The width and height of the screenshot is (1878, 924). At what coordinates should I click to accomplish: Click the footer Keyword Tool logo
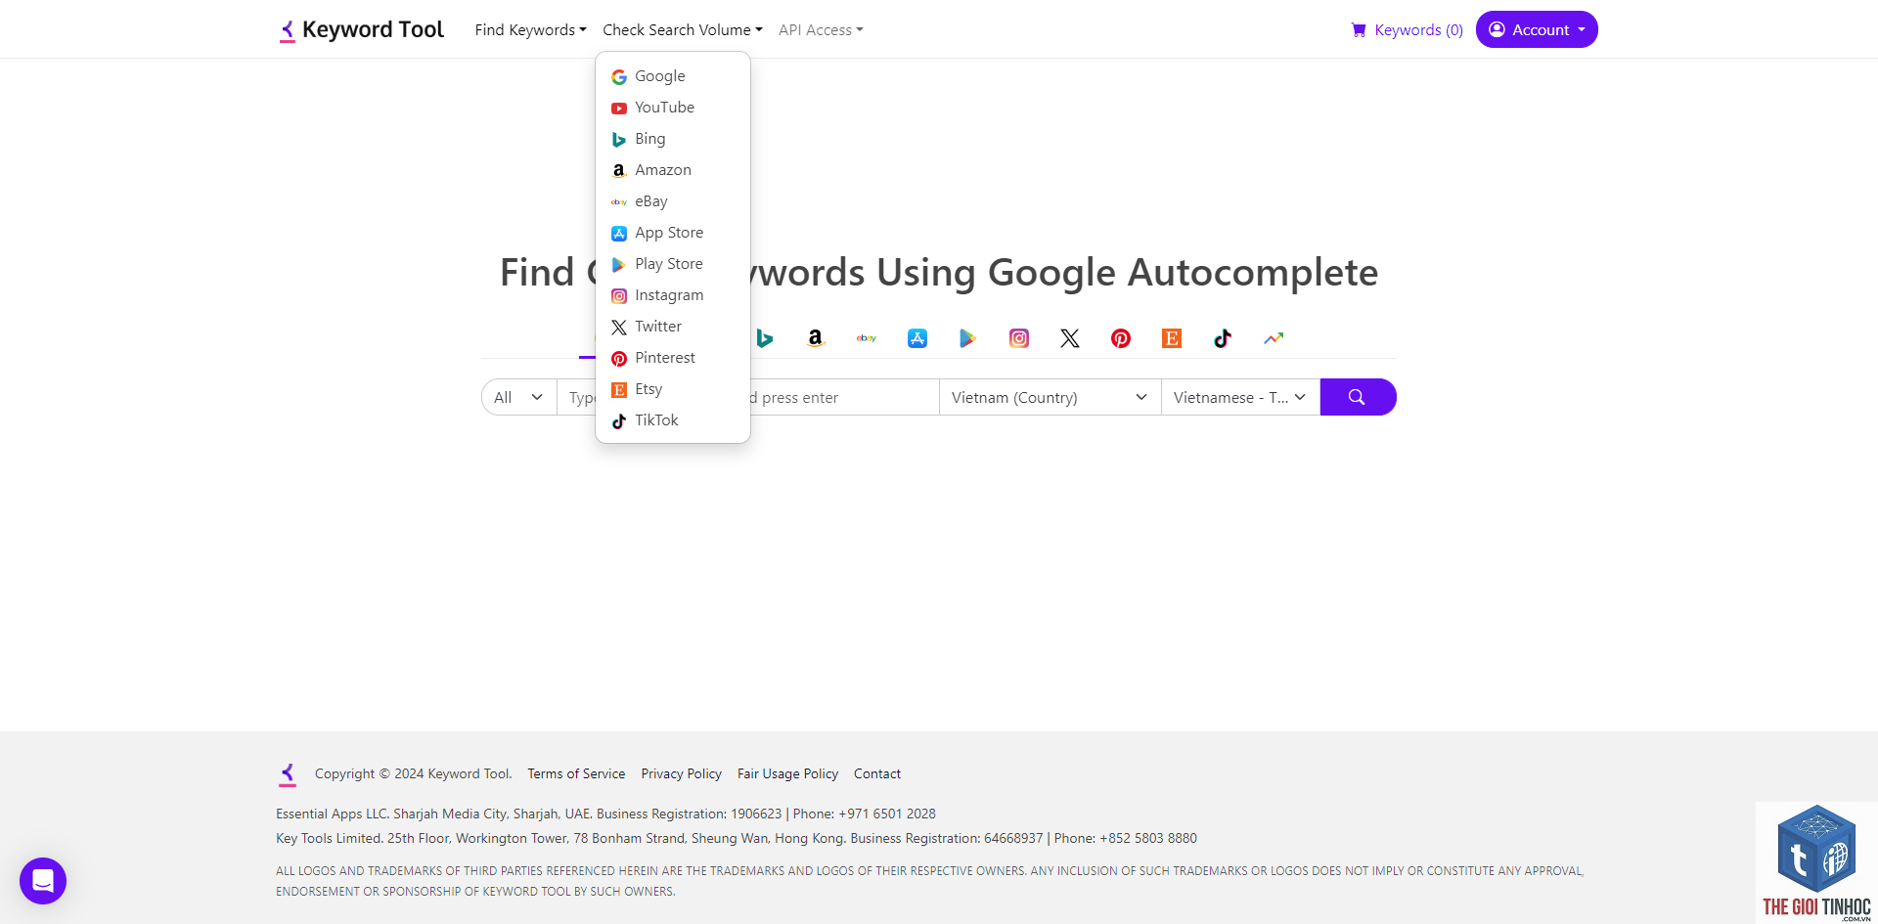pyautogui.click(x=288, y=774)
